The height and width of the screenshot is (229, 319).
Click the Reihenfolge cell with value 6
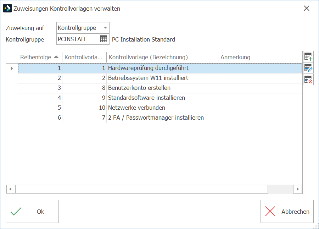(x=40, y=118)
